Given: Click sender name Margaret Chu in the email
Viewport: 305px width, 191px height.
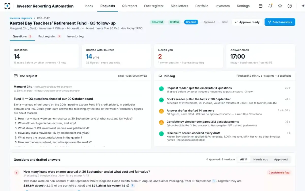Looking at the screenshot, I should 23,87.
